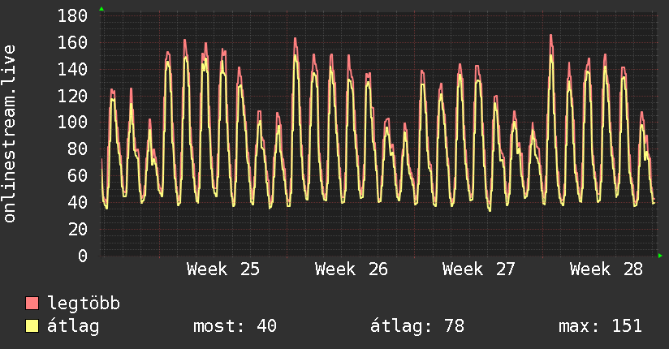Click the átlag: 78 statistic text
This screenshot has width=669, height=349.
(417, 326)
